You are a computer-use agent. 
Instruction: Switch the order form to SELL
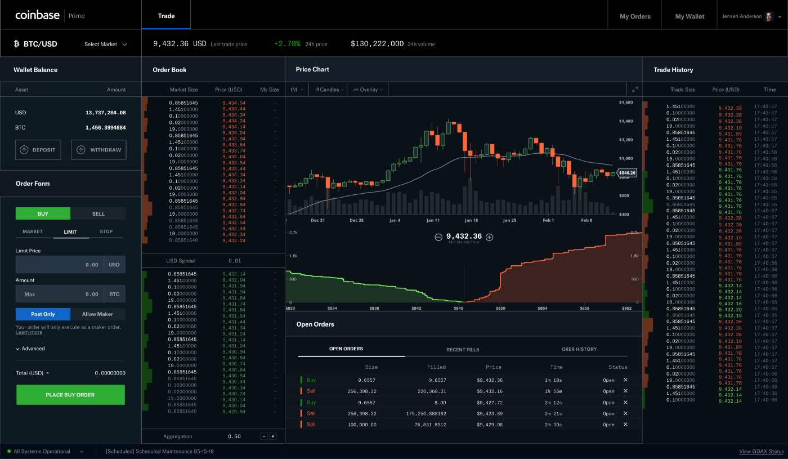97,213
